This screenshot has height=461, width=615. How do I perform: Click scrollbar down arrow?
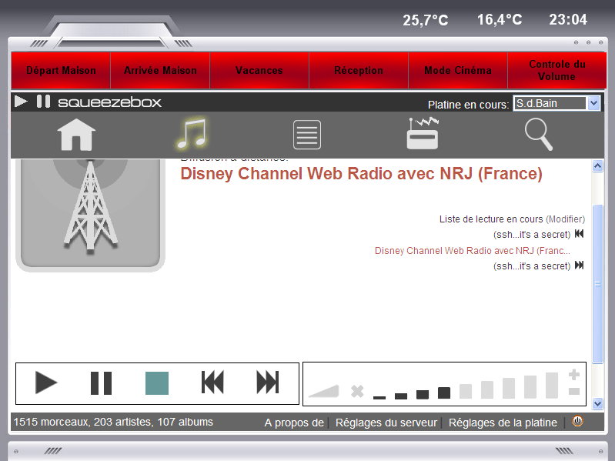click(x=597, y=403)
